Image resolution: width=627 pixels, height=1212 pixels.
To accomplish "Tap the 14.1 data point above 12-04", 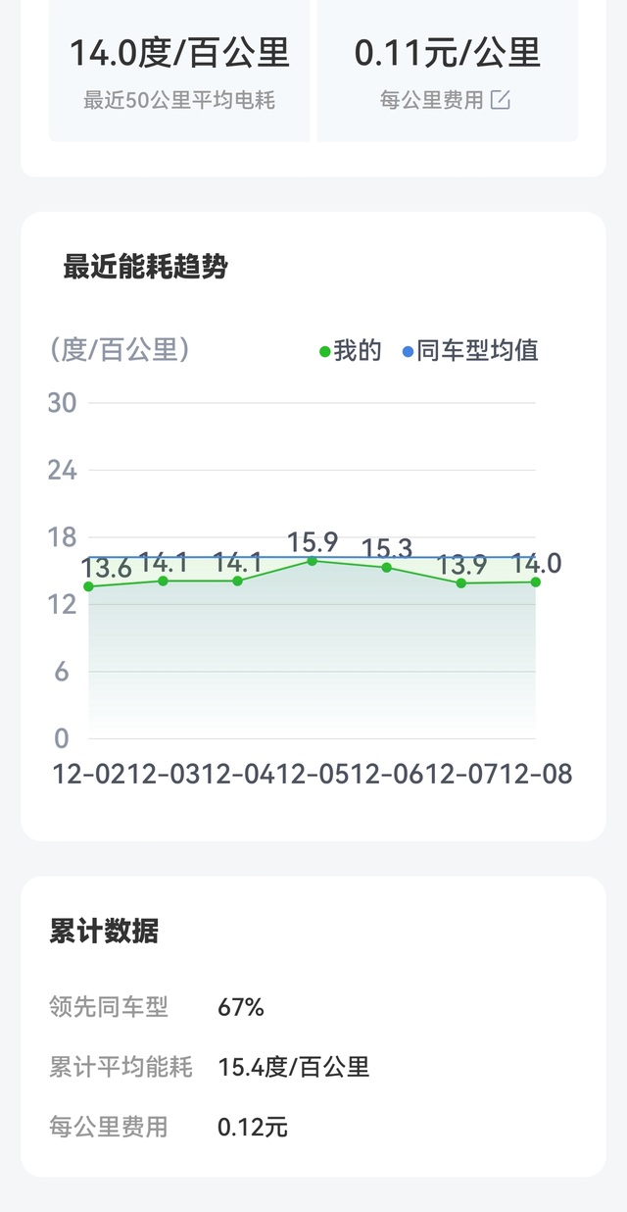I will coord(238,581).
